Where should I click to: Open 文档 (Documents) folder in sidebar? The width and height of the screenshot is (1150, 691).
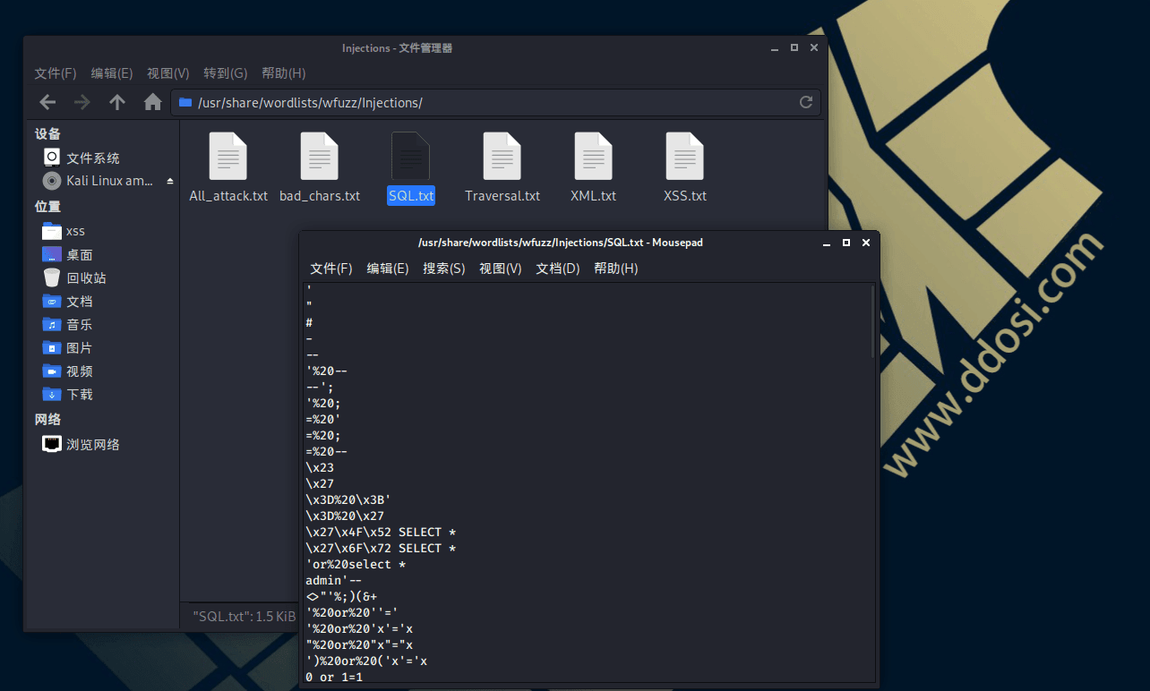tap(68, 301)
